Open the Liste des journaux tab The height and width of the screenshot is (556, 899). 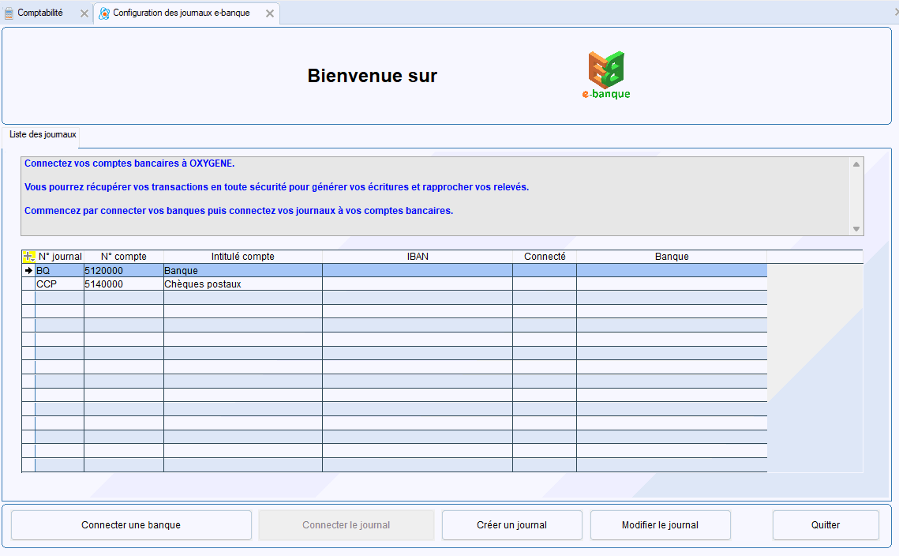[x=43, y=134]
